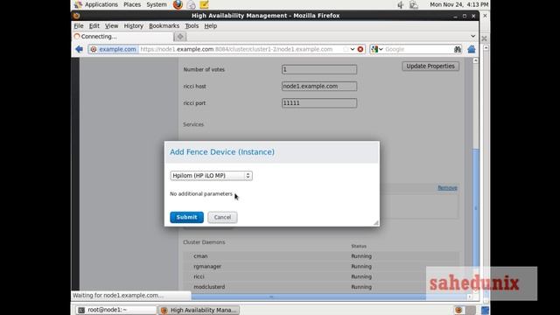Click the ricci host input field
This screenshot has height=315, width=560.
318,86
